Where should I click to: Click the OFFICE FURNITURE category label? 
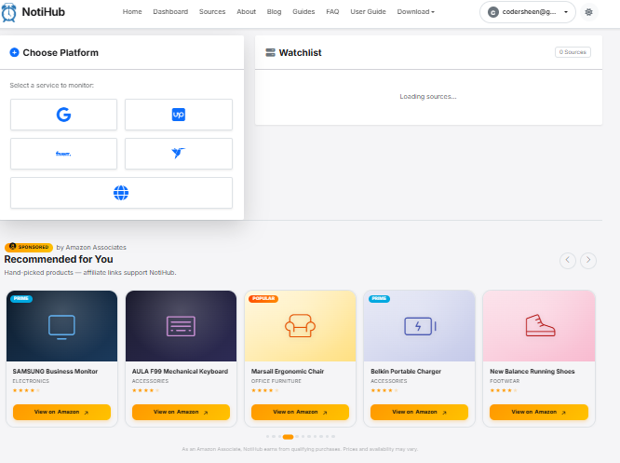(x=276, y=381)
